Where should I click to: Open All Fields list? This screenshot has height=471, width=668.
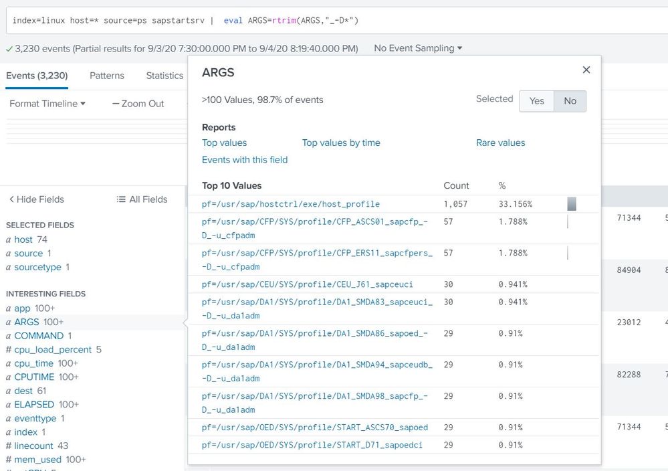pos(142,199)
